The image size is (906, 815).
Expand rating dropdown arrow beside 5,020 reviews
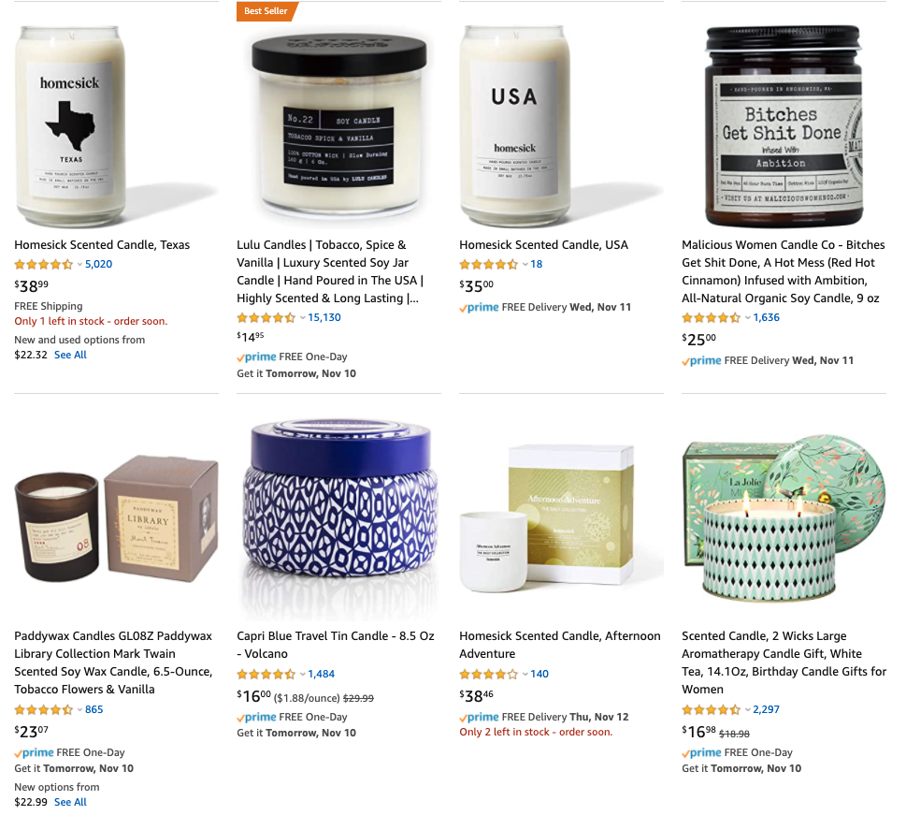coord(79,265)
